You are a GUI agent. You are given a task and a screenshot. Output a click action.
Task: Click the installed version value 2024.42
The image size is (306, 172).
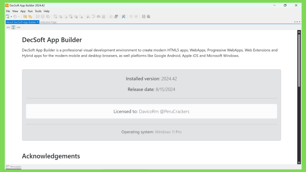(x=169, y=79)
